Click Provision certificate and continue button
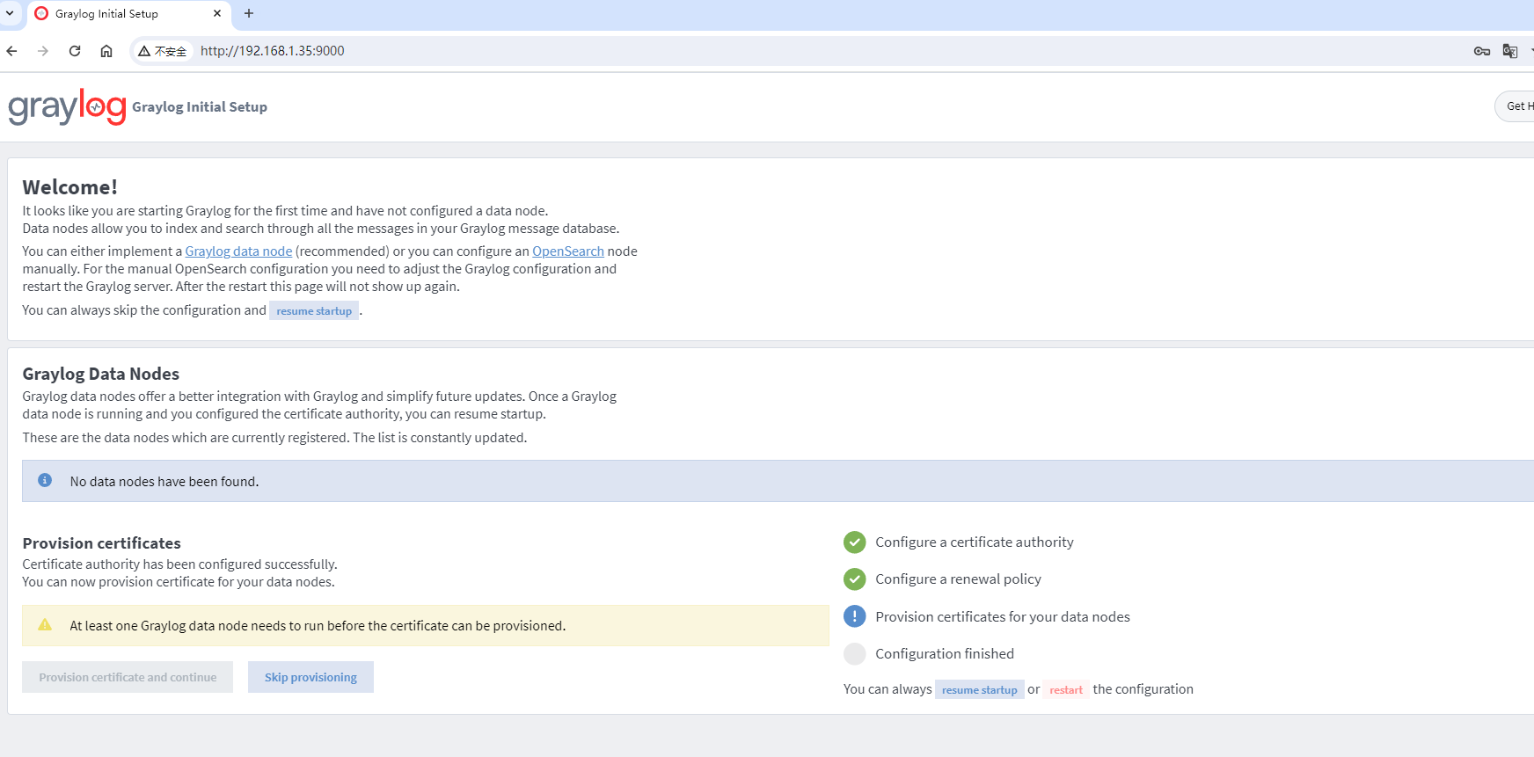1534x757 pixels. coord(128,677)
